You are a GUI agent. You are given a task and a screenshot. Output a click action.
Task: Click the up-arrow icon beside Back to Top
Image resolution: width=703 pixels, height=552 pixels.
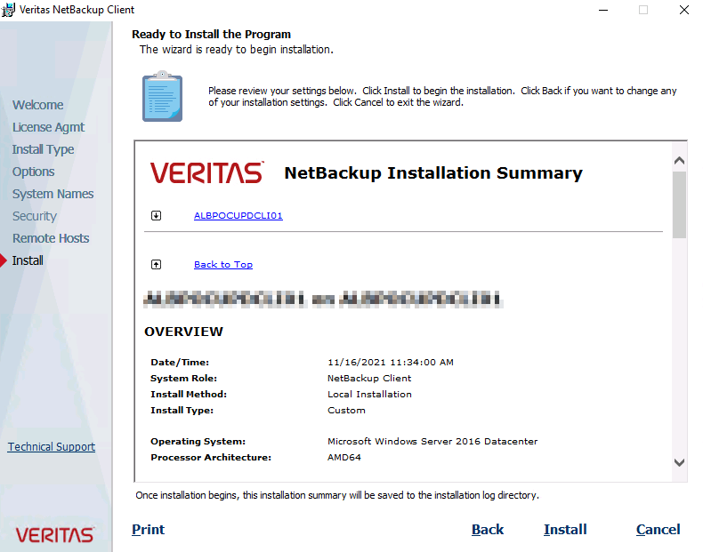[157, 264]
